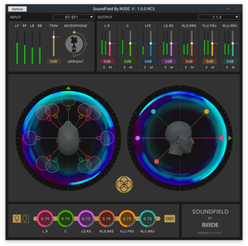Screen dimensions: 248x246
Task: Click the L.R 0.75 directivity knob
Action: (45, 218)
